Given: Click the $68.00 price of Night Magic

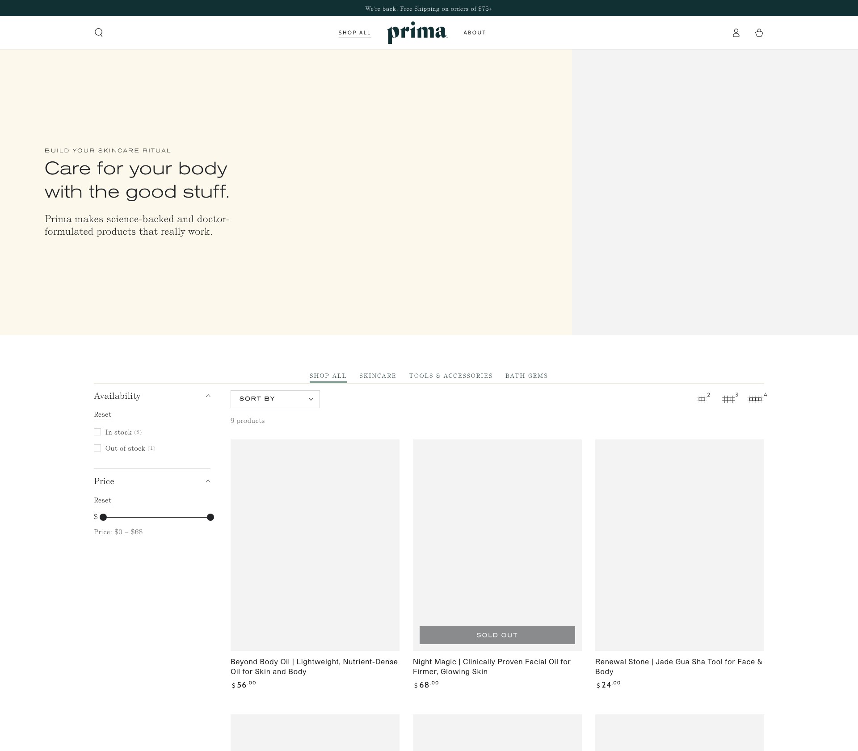Looking at the screenshot, I should click(x=426, y=684).
